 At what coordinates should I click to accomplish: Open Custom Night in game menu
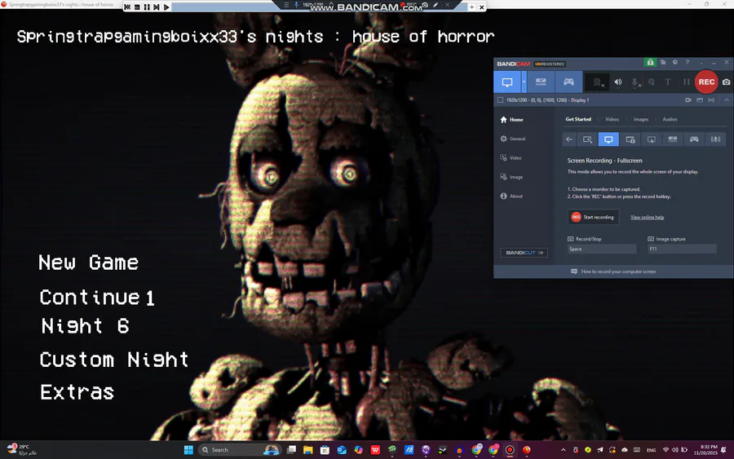(x=114, y=360)
